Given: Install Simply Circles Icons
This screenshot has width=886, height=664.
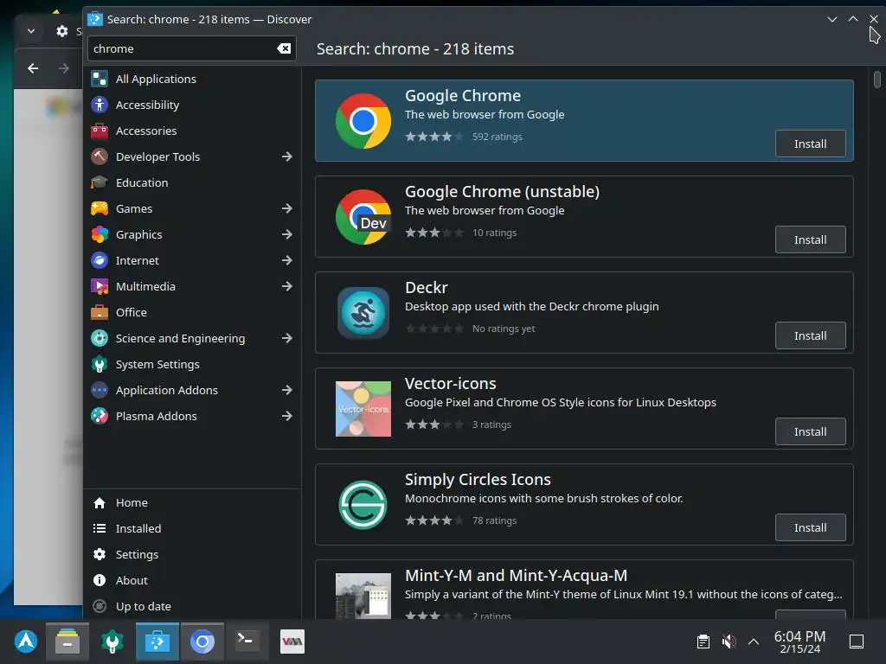Looking at the screenshot, I should click(x=810, y=528).
